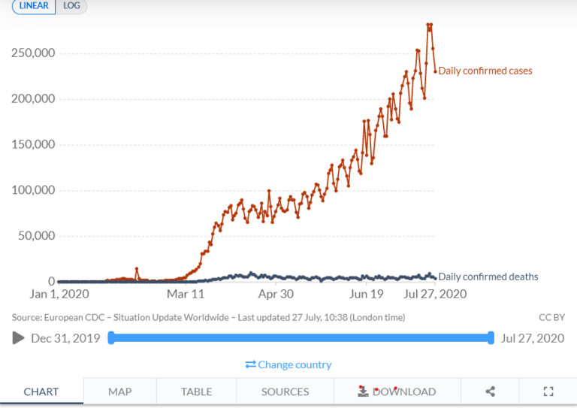Open the SOURCES tab
This screenshot has width=577, height=408.
(285, 391)
